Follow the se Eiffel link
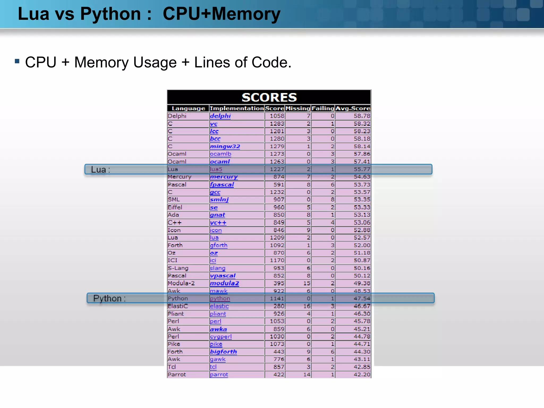544x408 pixels. pyautogui.click(x=214, y=207)
